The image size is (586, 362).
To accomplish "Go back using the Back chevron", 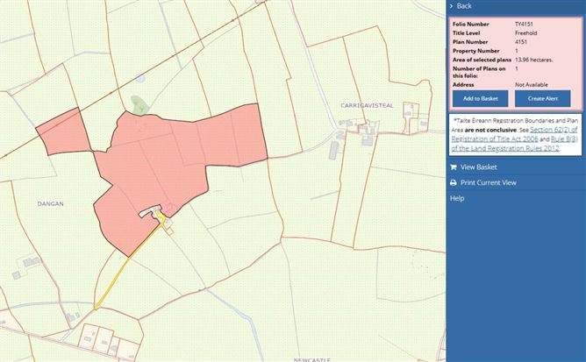I will (x=452, y=6).
